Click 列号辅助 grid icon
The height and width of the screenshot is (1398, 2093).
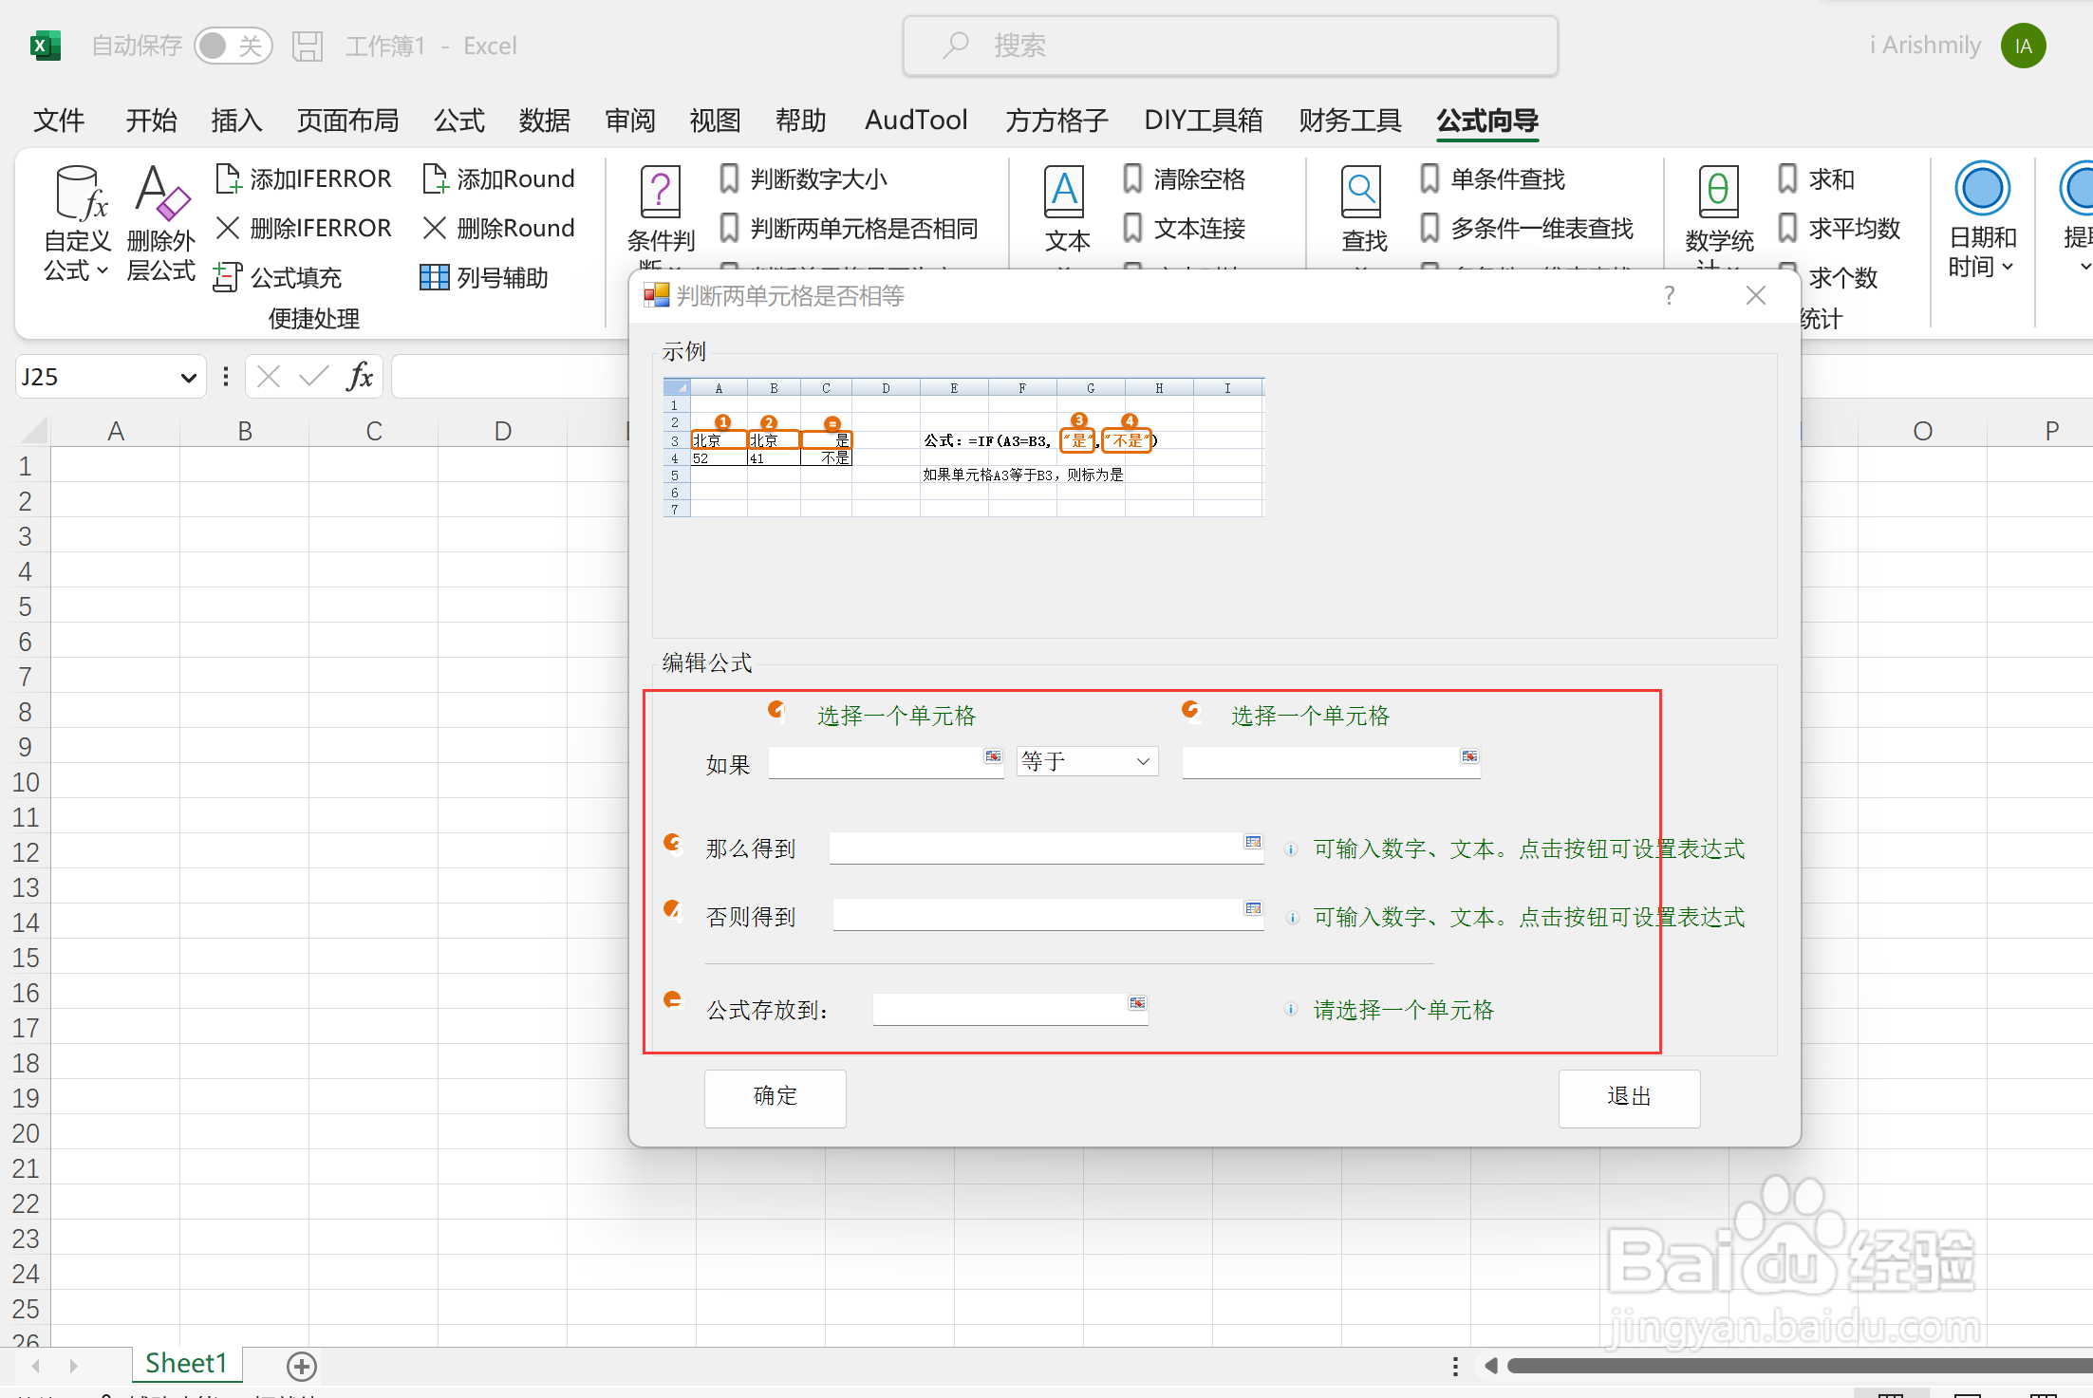(x=434, y=277)
